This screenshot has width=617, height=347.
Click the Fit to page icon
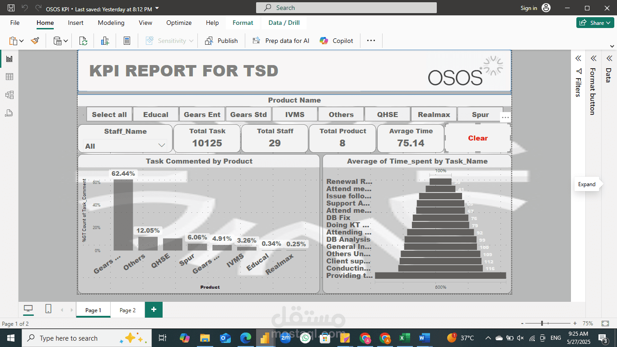[x=605, y=324]
